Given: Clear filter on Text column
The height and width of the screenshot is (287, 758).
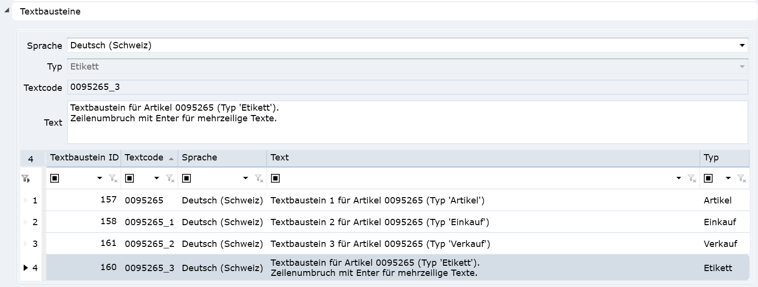Looking at the screenshot, I should pyautogui.click(x=692, y=179).
